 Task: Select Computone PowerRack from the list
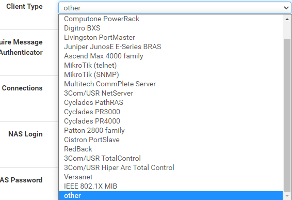(x=171, y=19)
